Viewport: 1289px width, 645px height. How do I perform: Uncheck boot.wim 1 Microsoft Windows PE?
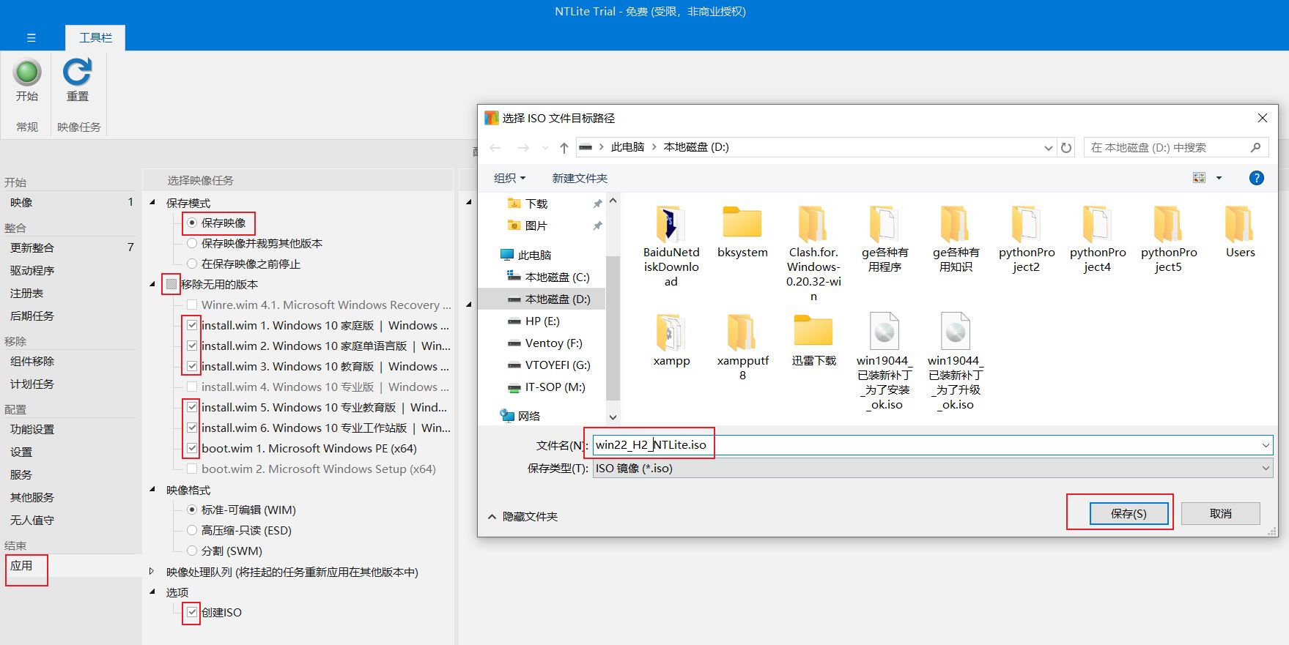192,448
